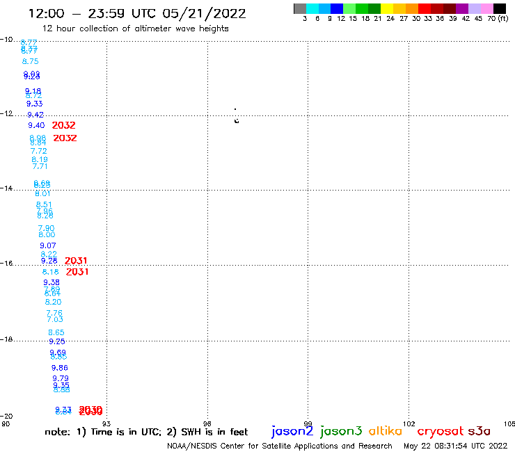Click the wave height value 9.25
Viewport: 515px width, 452px height.
coord(57,341)
